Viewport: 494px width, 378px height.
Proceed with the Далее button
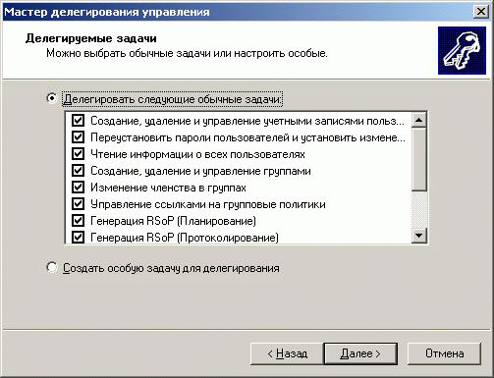(x=360, y=353)
